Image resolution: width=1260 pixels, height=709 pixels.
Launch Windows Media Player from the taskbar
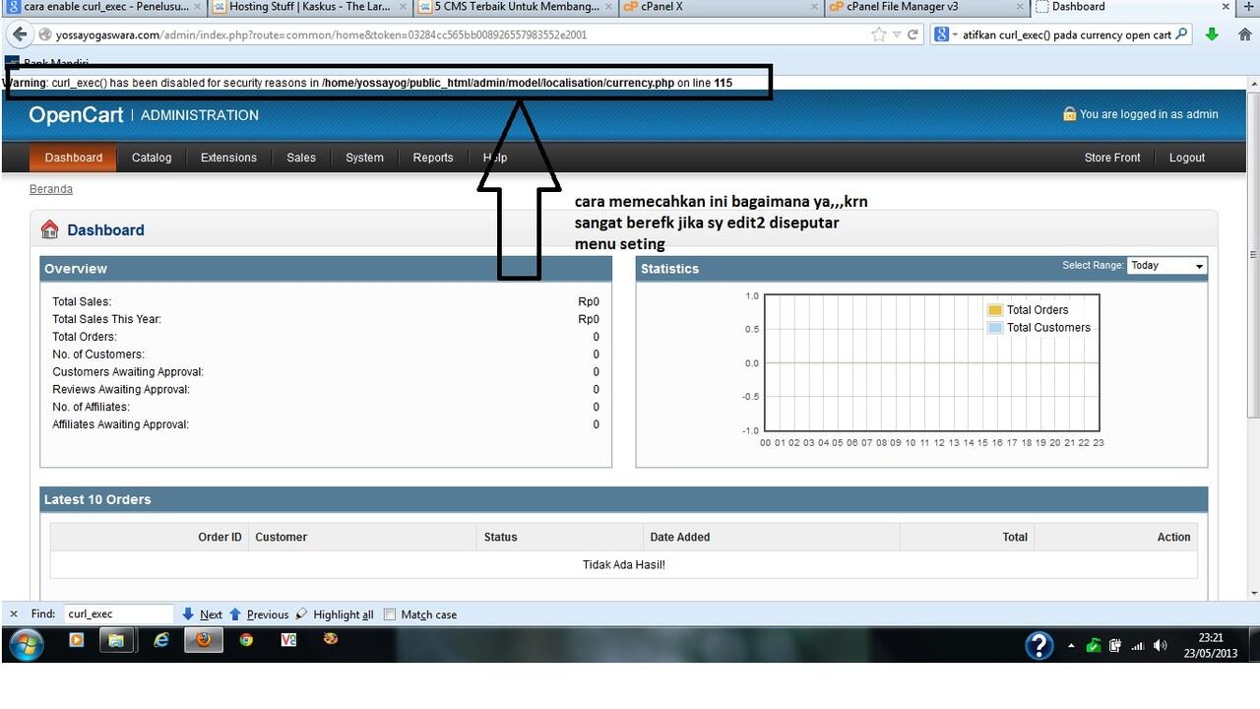click(x=77, y=640)
